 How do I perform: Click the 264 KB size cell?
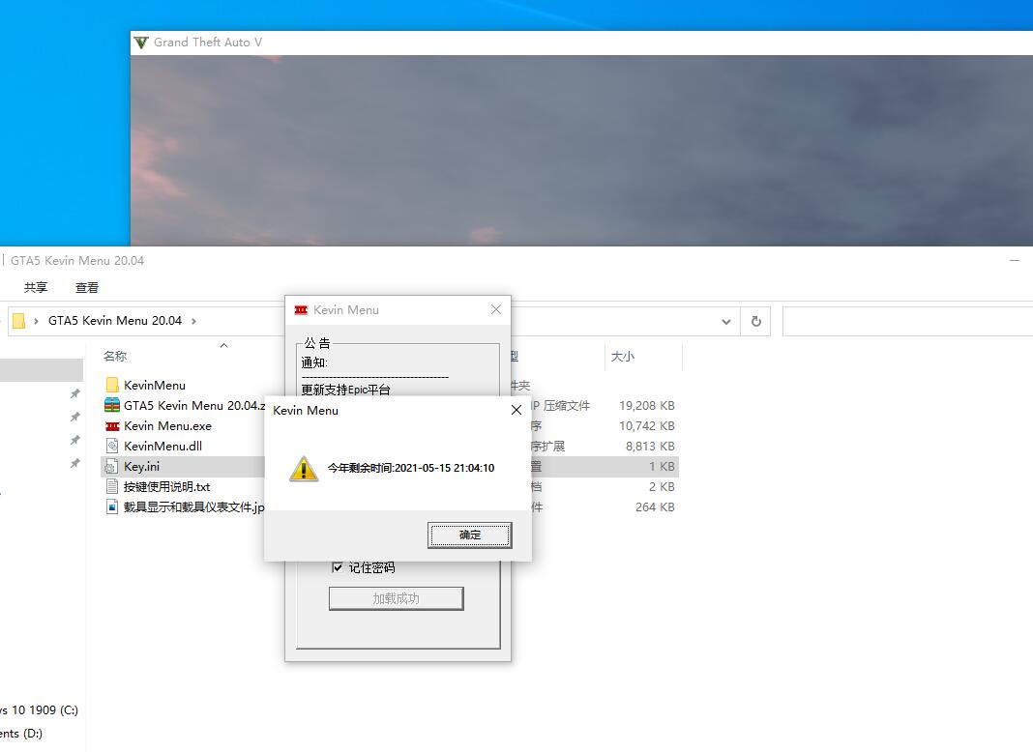(654, 507)
